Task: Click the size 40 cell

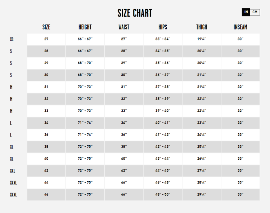Action: coord(46,159)
